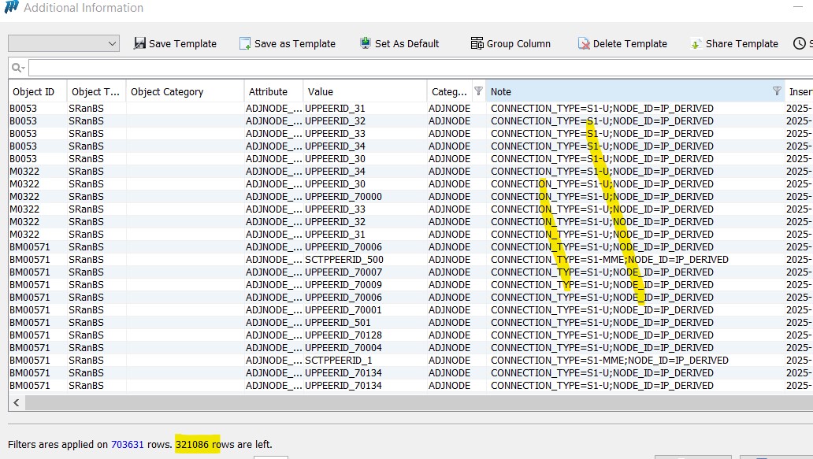Select the SCTPPEERID_500 value cell
Viewport: 813px width, 459px height.
(x=343, y=260)
